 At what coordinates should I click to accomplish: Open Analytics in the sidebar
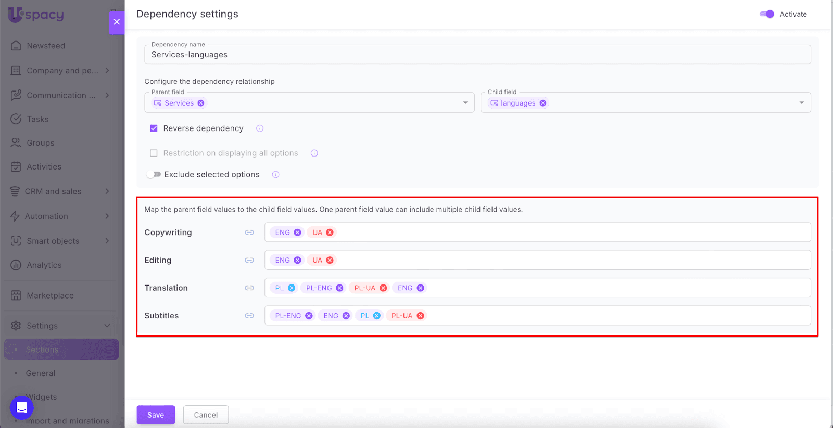[44, 265]
